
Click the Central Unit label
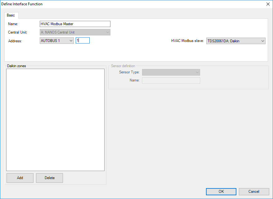click(18, 32)
